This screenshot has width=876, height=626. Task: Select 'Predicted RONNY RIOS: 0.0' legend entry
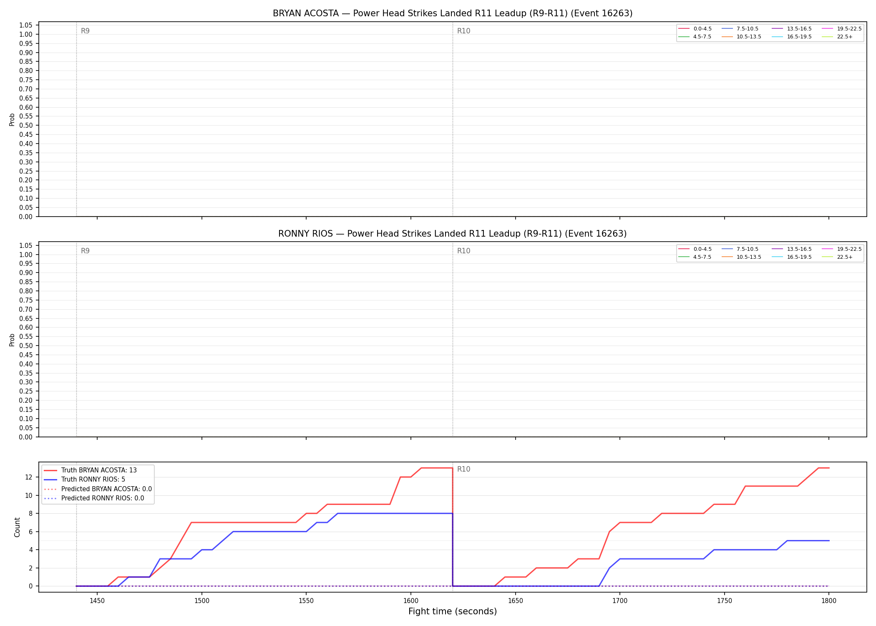tap(94, 498)
